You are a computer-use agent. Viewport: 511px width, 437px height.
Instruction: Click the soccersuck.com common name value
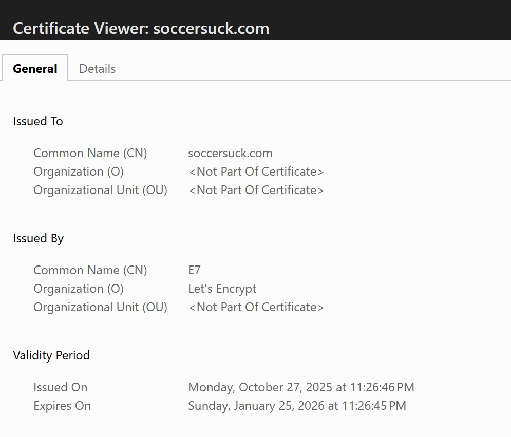[230, 153]
